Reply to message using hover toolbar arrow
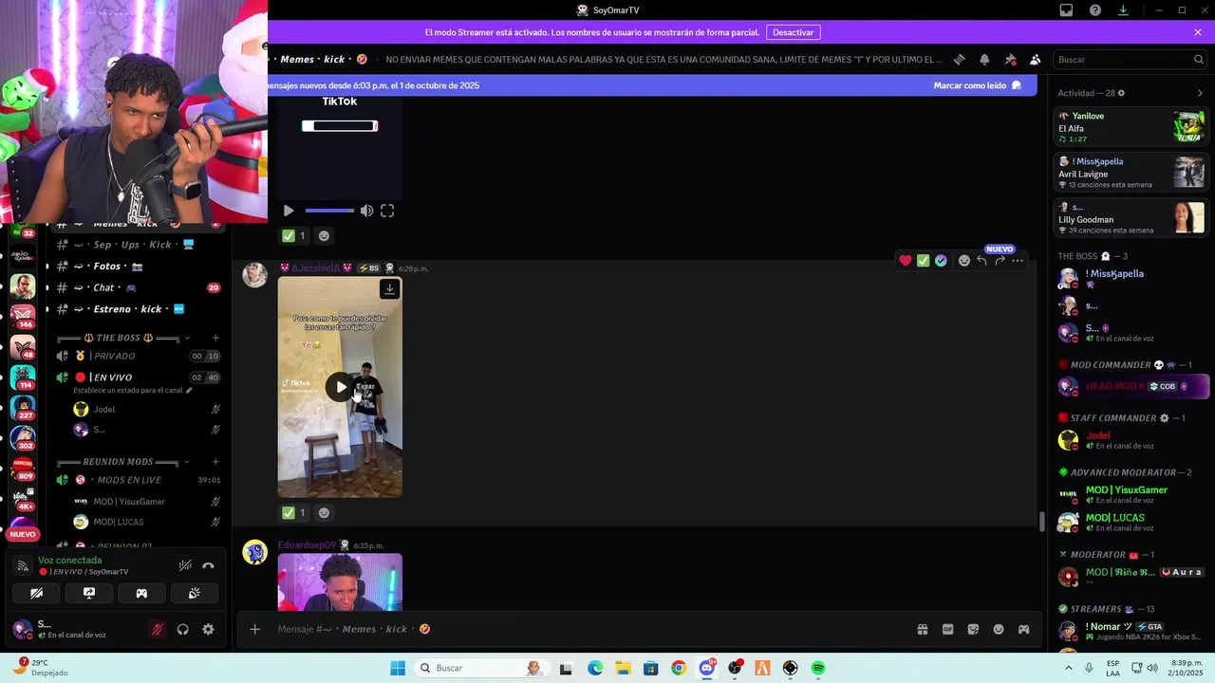 point(981,260)
